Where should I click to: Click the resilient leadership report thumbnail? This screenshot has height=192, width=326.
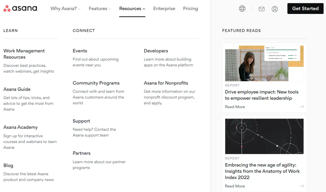264,63
